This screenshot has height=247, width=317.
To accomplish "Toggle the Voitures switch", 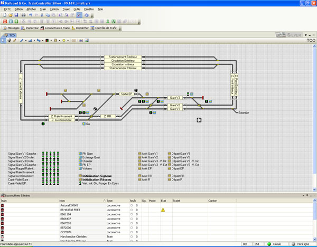I will click(80, 168).
